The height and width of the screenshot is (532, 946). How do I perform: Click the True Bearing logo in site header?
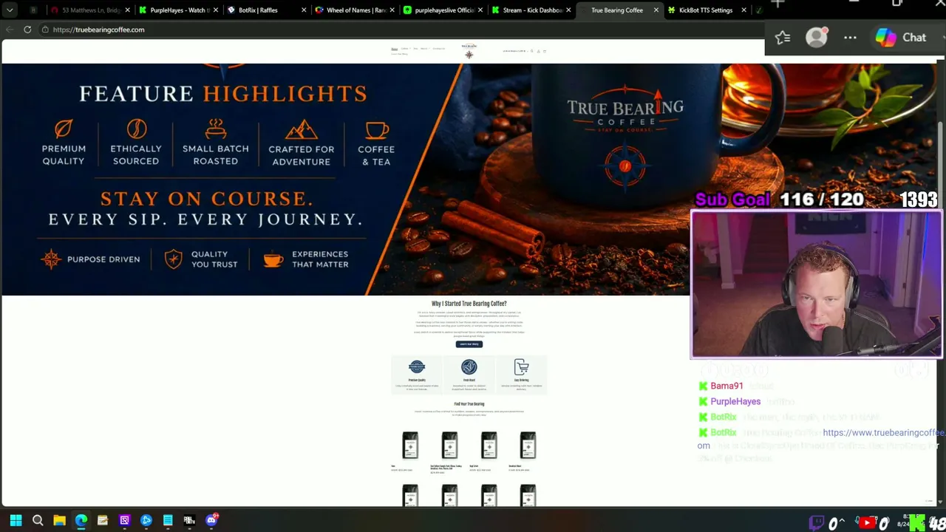(x=469, y=50)
